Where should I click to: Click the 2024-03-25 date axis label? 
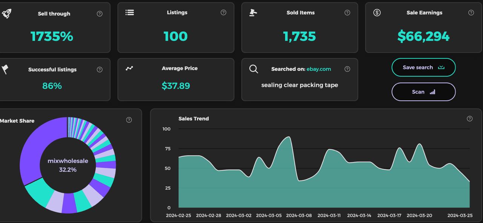click(x=460, y=215)
